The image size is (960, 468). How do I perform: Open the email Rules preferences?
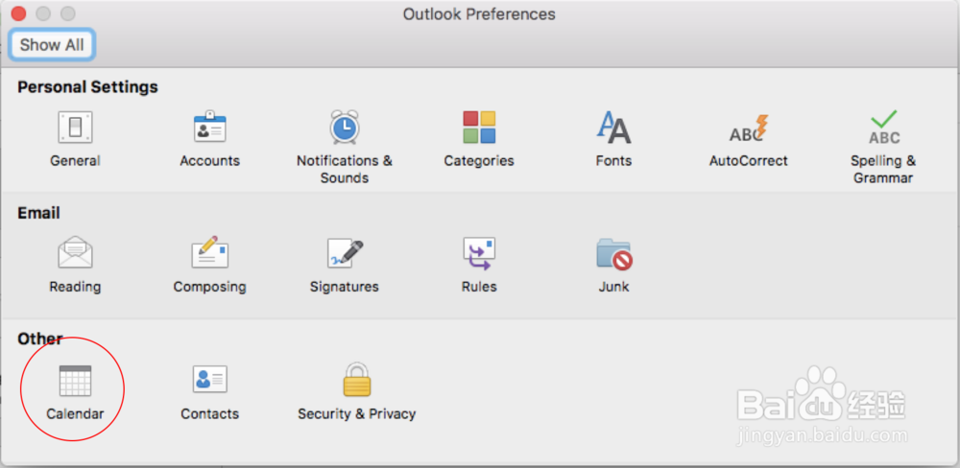click(x=478, y=254)
